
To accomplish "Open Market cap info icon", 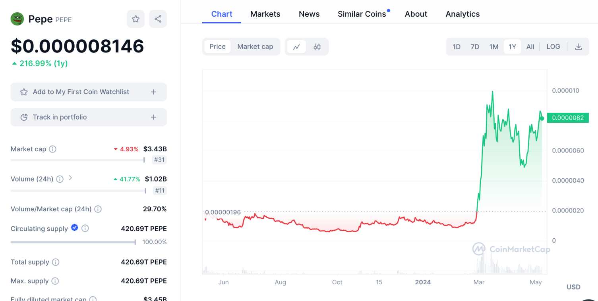I will pos(52,149).
